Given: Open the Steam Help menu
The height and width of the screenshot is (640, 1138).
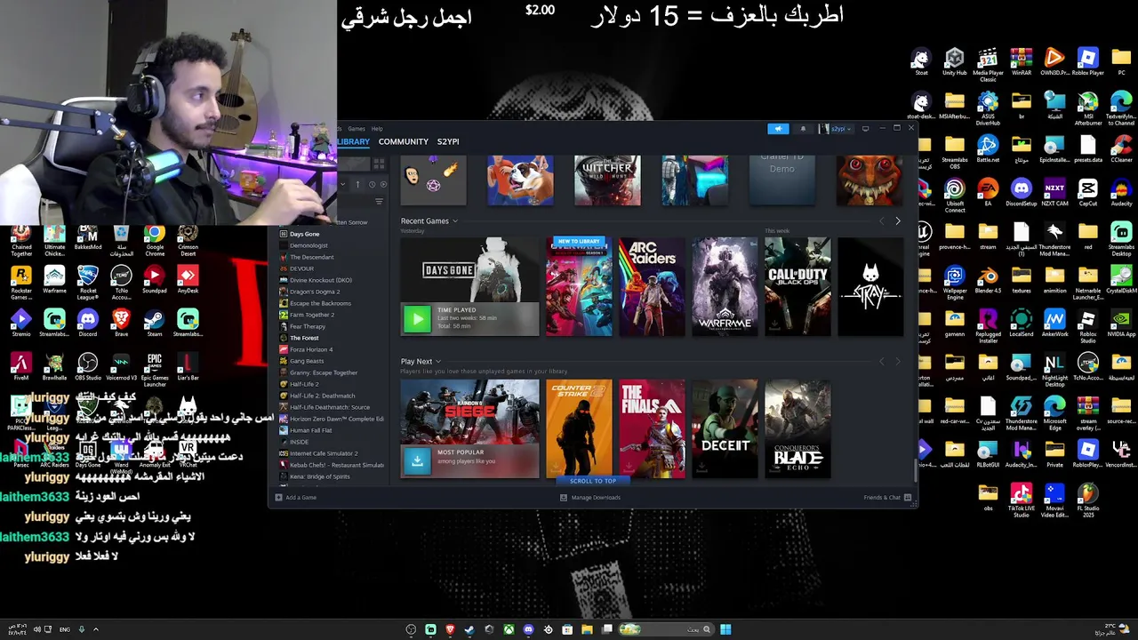Looking at the screenshot, I should [x=377, y=129].
